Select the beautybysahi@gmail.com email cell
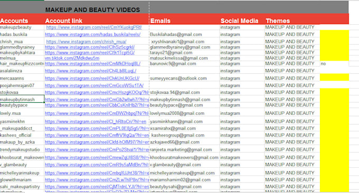 184,187
